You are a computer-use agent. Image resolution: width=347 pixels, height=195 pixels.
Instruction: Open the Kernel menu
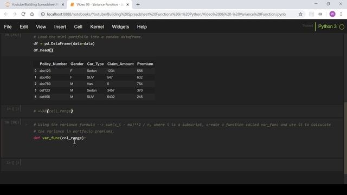pos(97,27)
